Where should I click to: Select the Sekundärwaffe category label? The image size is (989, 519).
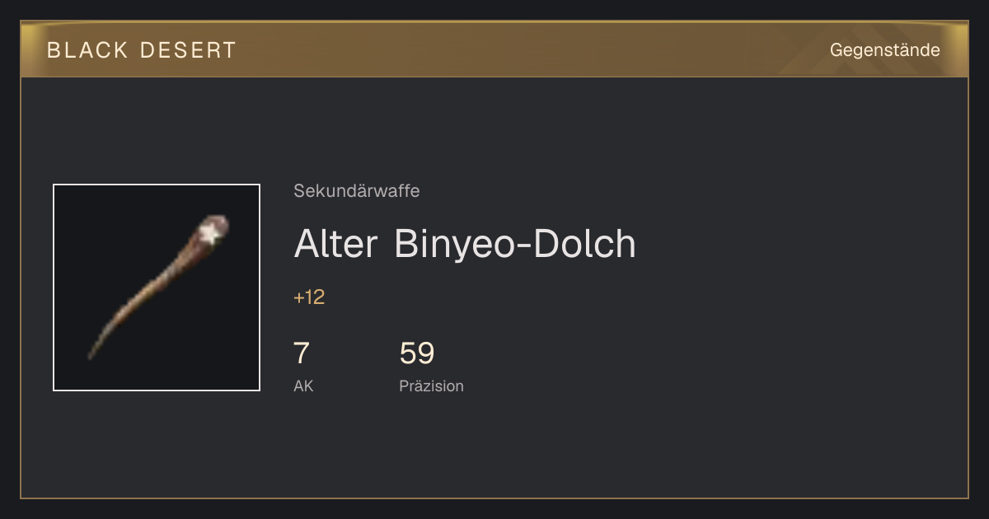point(357,191)
